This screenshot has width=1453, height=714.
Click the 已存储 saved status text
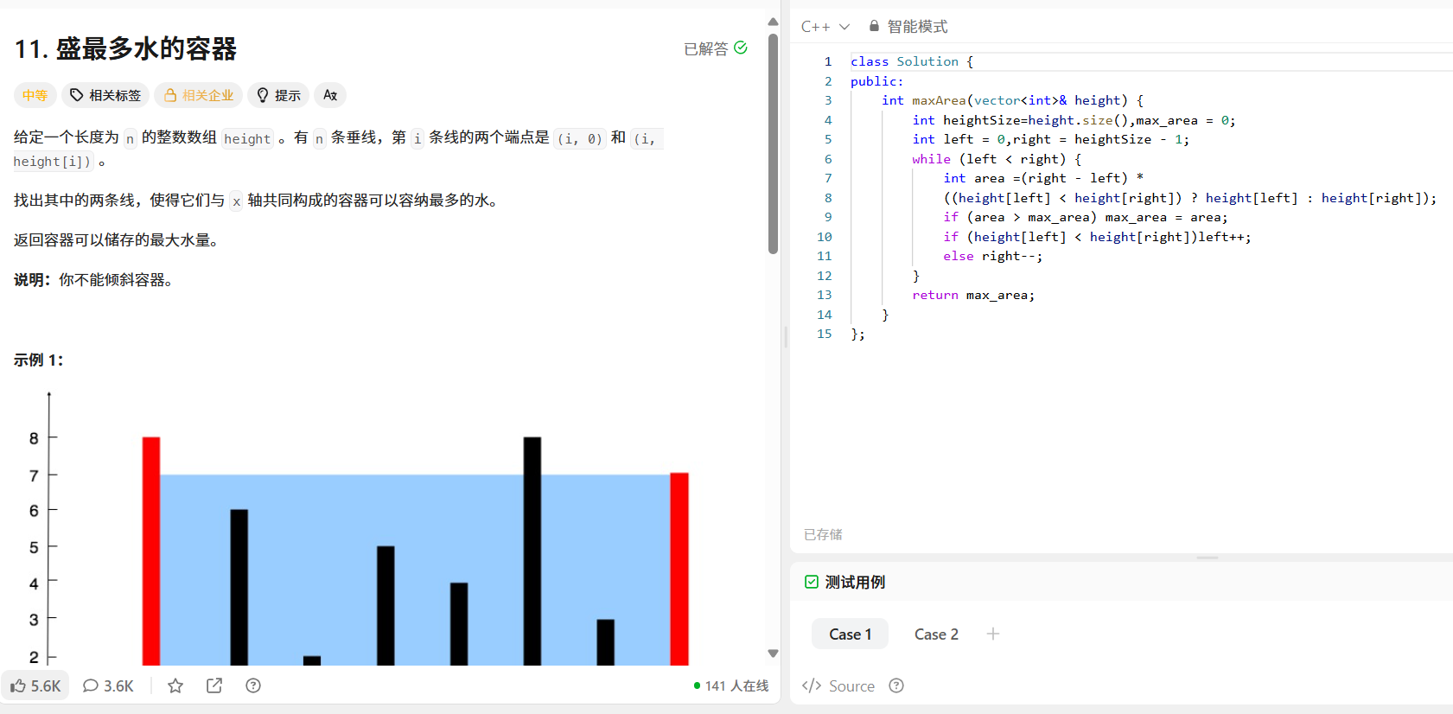[x=823, y=534]
